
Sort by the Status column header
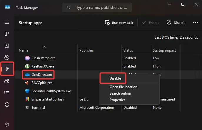point(128,50)
